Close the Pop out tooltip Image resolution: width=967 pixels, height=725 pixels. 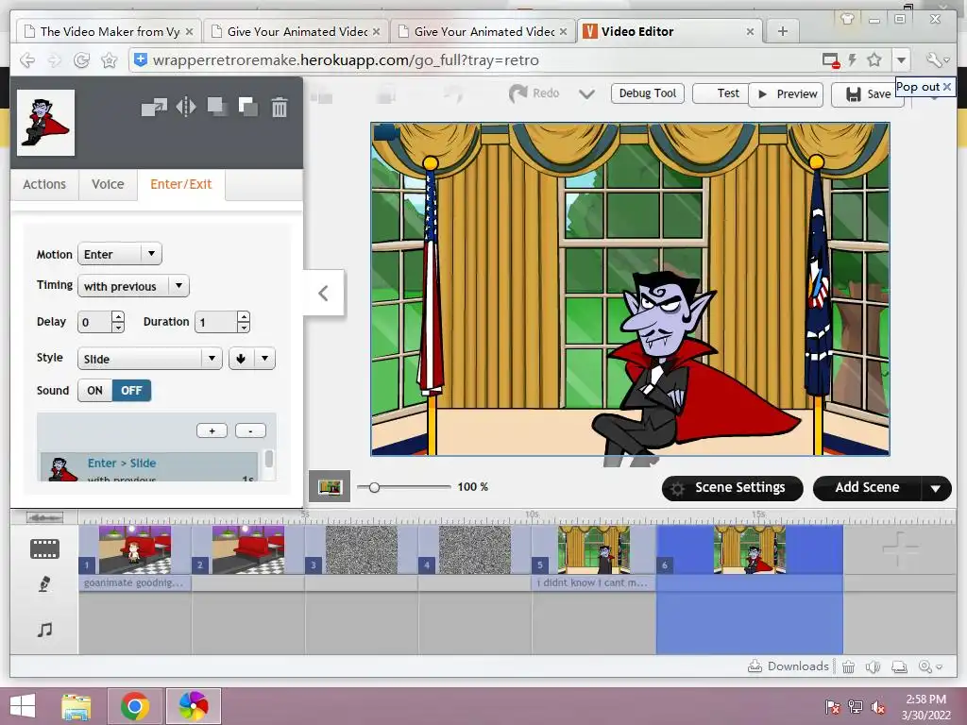pyautogui.click(x=946, y=87)
